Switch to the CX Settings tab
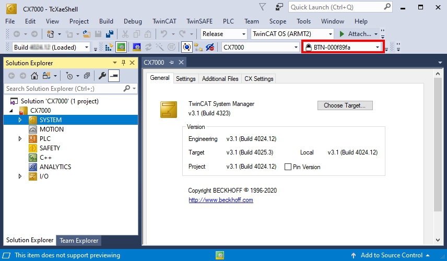 pyautogui.click(x=259, y=79)
